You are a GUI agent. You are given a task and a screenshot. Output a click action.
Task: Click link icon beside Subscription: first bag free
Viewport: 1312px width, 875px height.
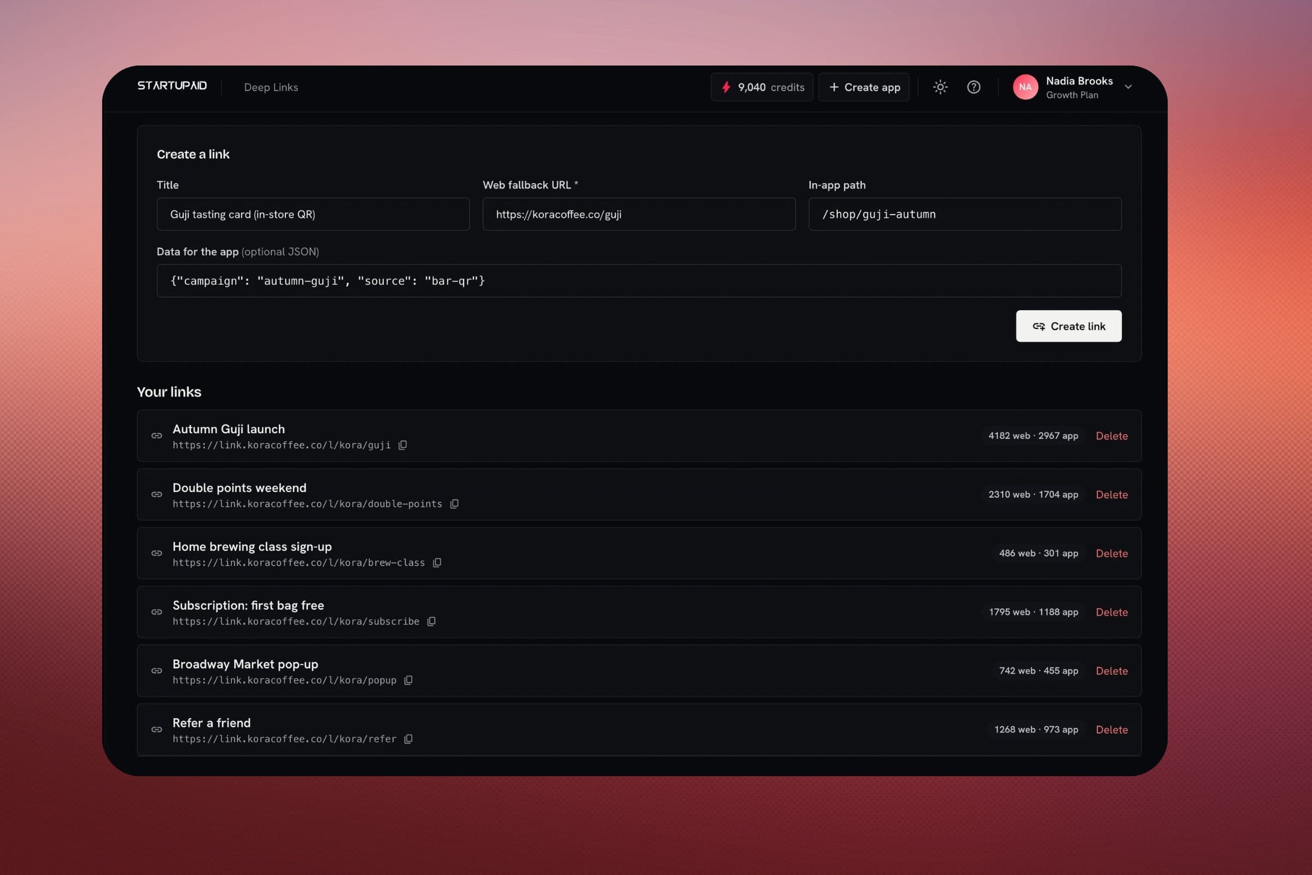[157, 612]
